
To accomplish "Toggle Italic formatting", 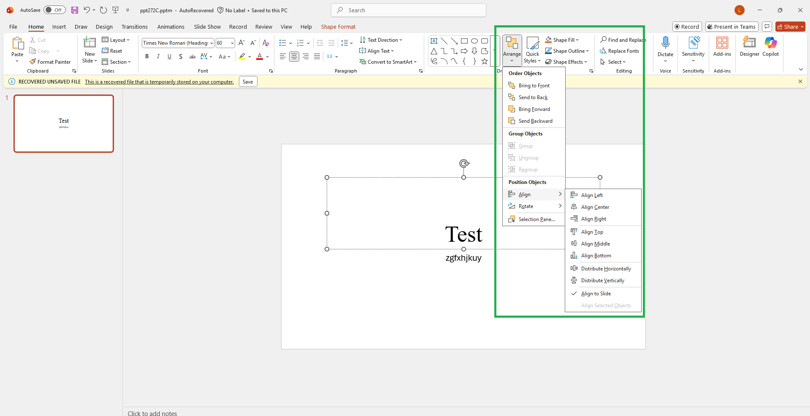I will pos(158,57).
